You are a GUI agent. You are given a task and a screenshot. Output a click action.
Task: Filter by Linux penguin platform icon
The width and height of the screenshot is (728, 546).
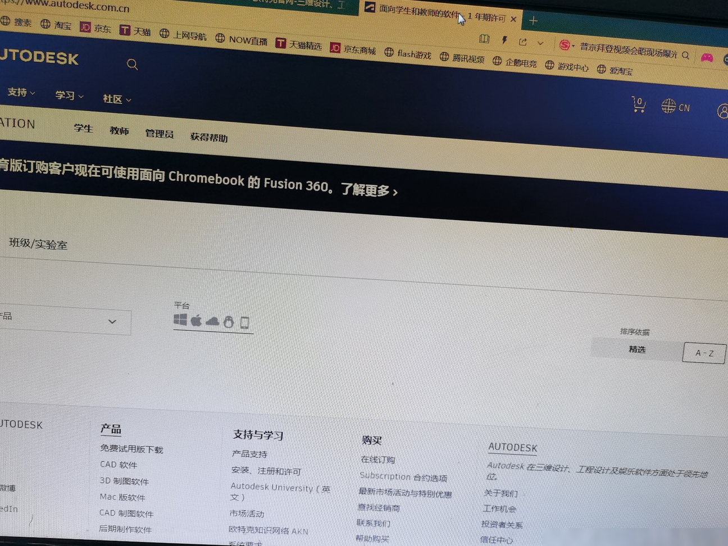[x=228, y=322]
